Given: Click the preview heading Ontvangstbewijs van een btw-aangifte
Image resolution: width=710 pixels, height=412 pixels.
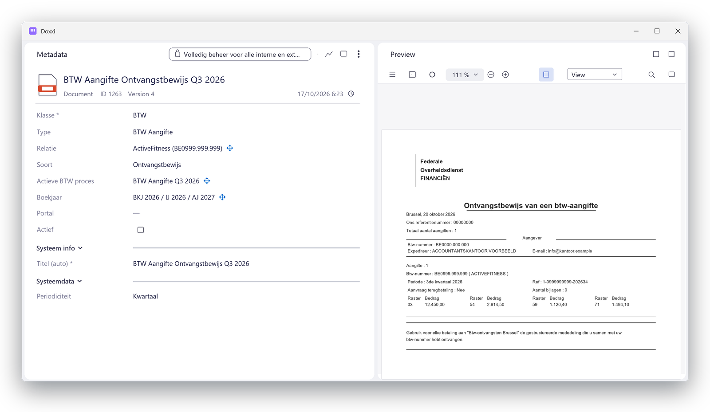Looking at the screenshot, I should click(531, 205).
